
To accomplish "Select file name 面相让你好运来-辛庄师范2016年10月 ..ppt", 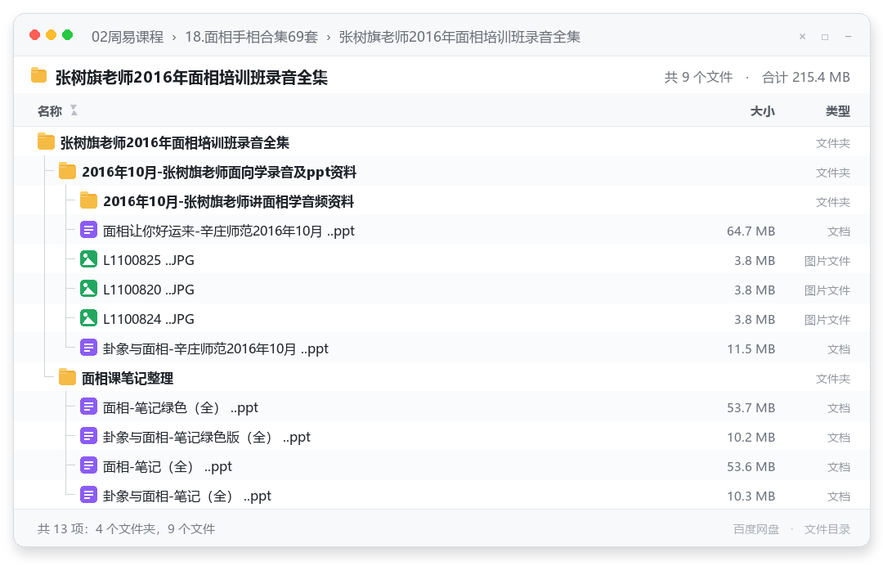I will tap(229, 231).
